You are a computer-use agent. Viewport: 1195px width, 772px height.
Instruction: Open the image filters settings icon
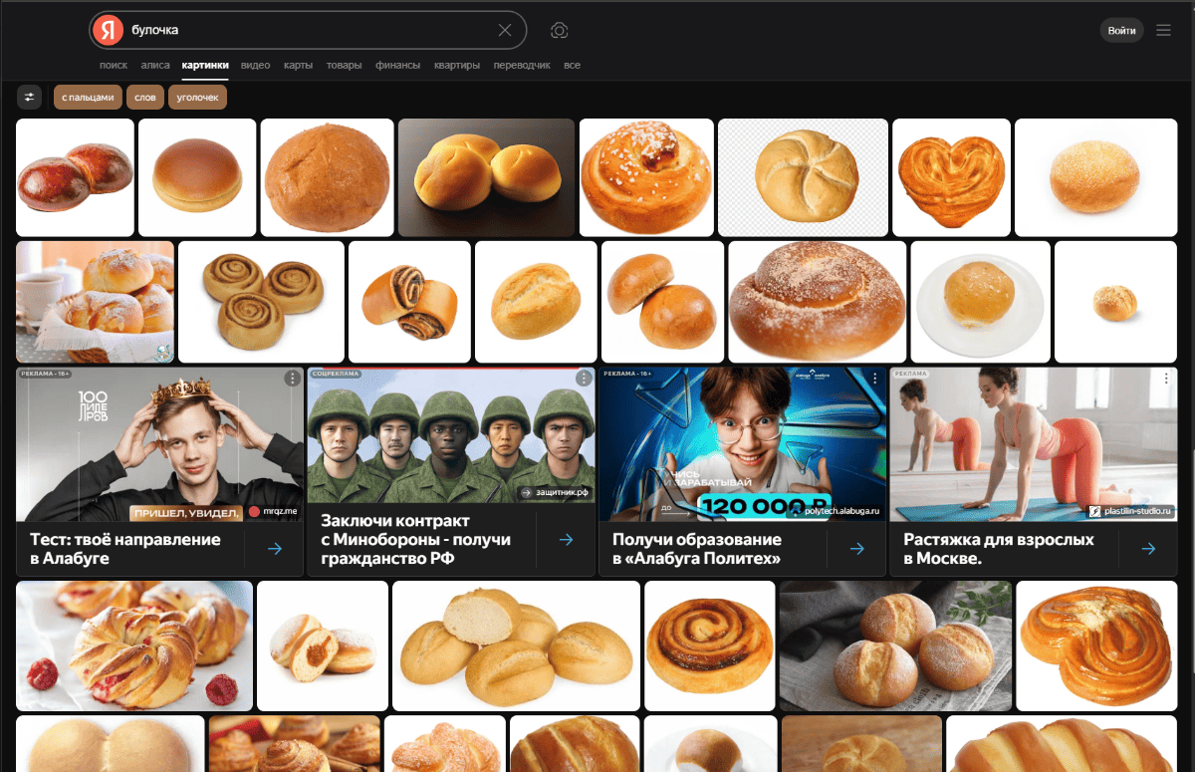[x=30, y=97]
